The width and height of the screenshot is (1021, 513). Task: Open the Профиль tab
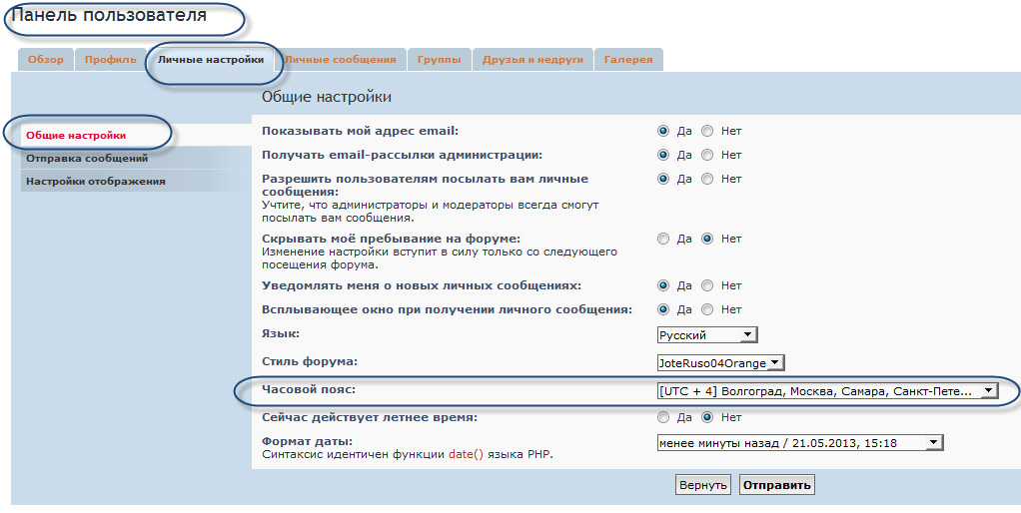pos(110,60)
